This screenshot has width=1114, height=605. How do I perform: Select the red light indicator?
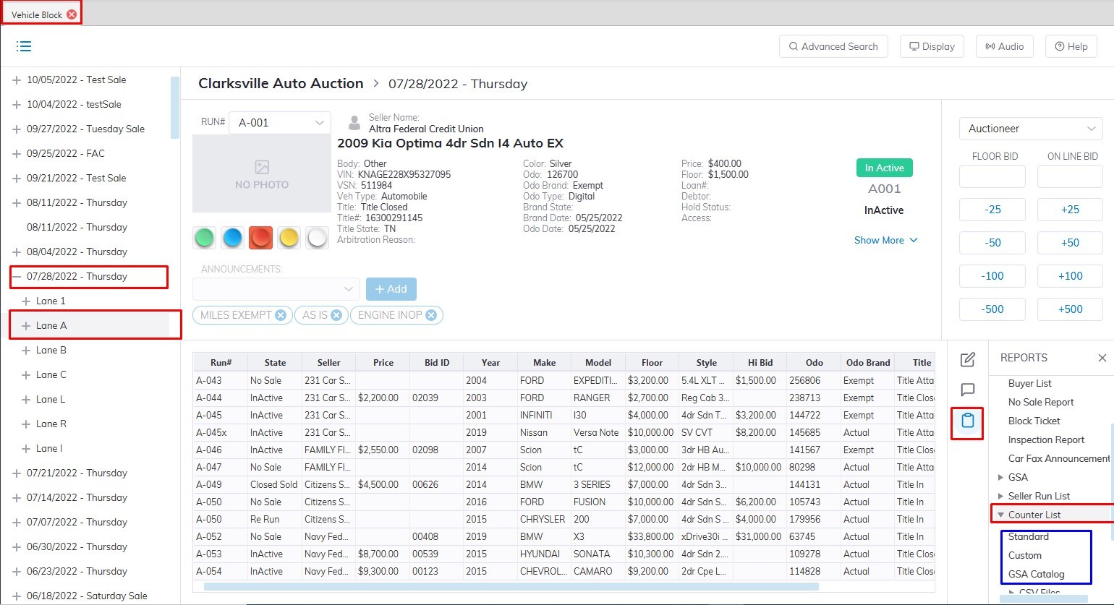click(x=260, y=238)
